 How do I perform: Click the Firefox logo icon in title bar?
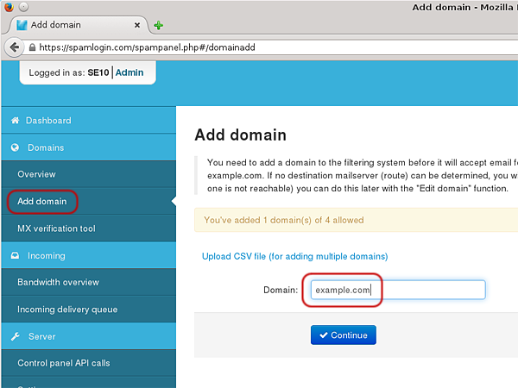click(x=9, y=7)
